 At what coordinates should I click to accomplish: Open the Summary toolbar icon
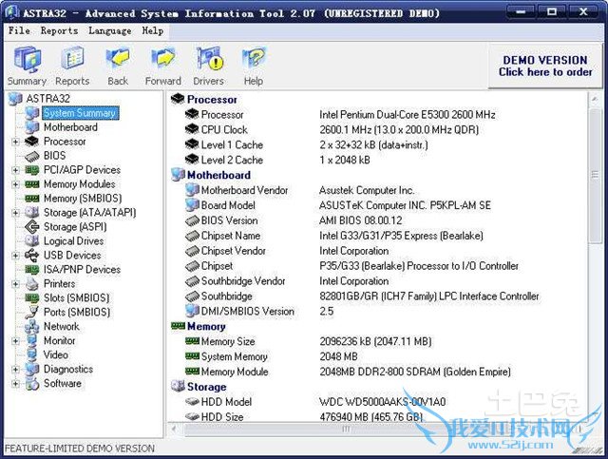point(27,66)
